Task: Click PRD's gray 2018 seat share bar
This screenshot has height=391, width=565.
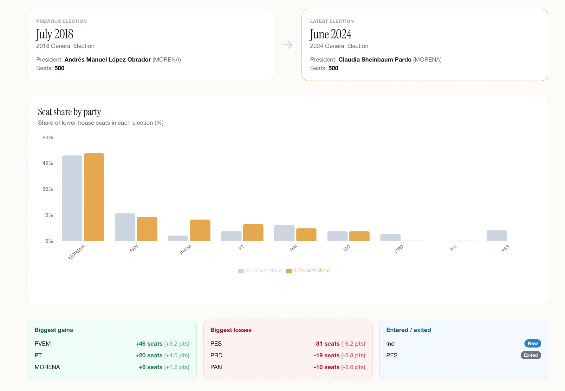Action: pos(391,238)
